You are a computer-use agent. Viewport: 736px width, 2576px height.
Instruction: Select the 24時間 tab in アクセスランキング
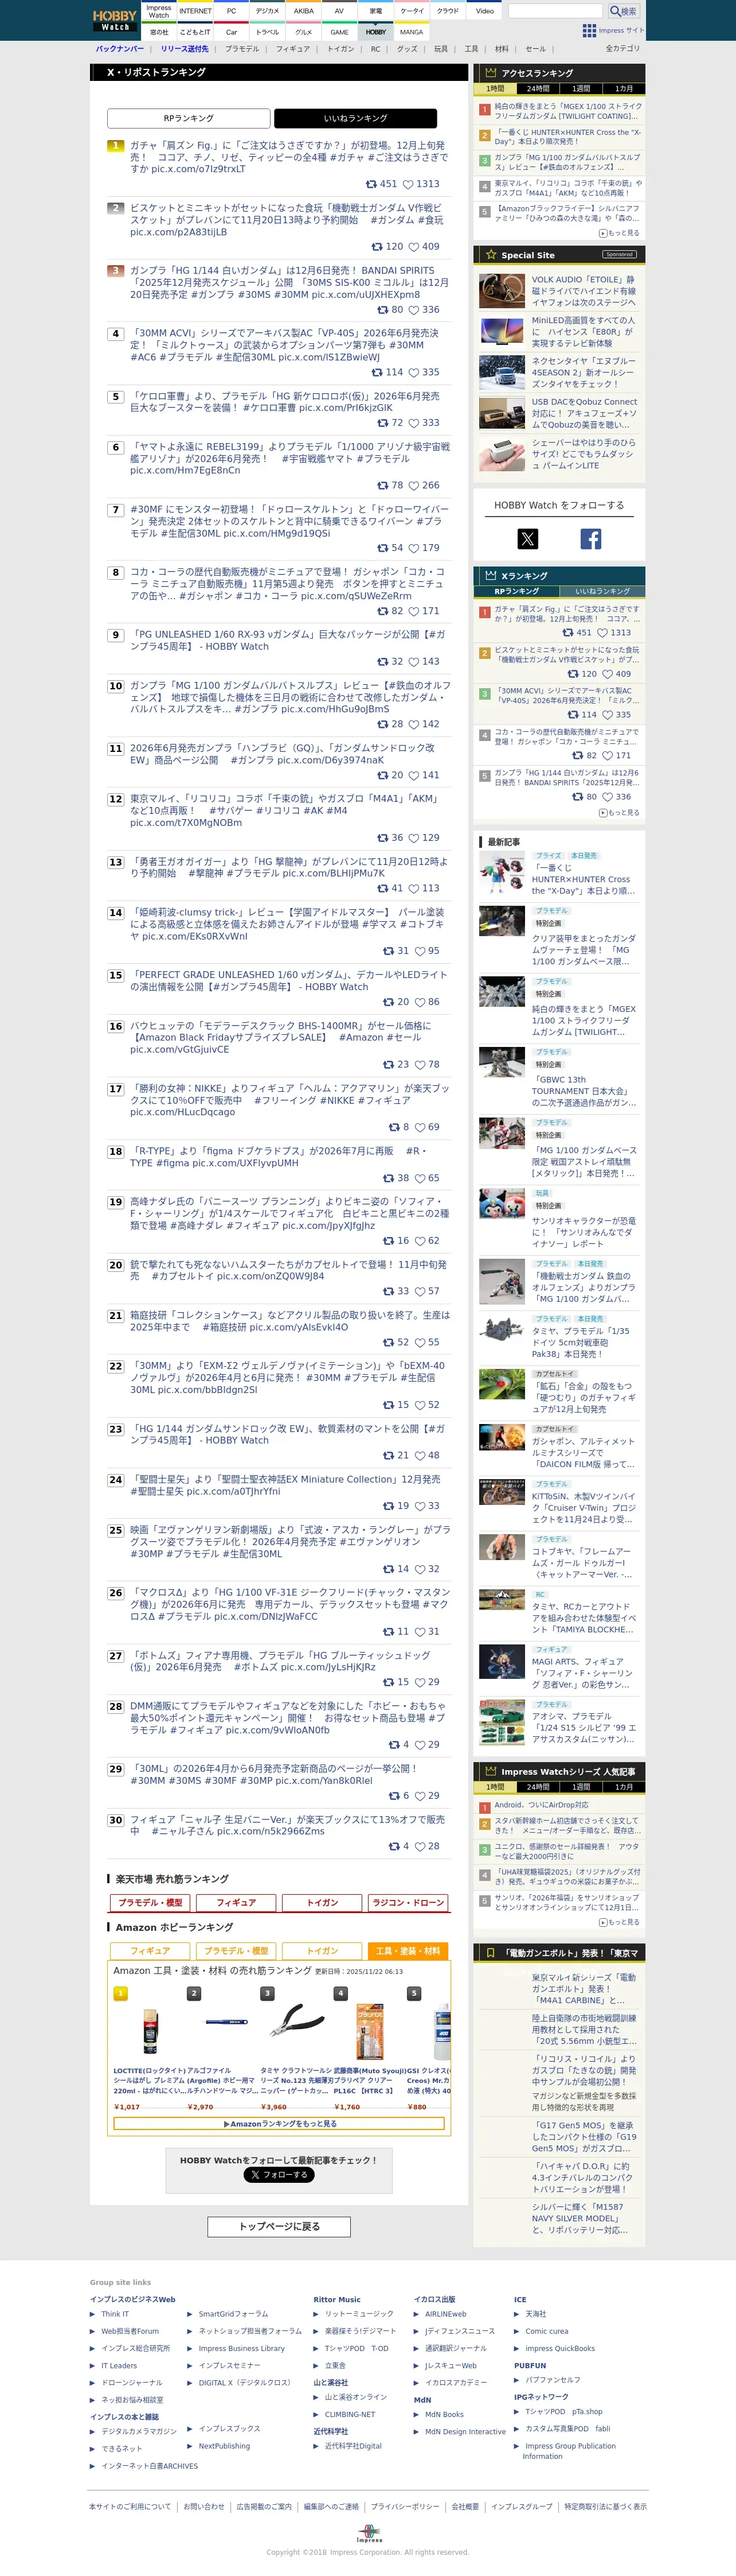click(x=538, y=89)
